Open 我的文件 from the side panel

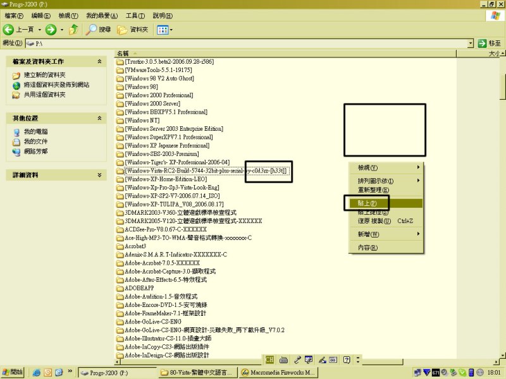tap(35, 141)
